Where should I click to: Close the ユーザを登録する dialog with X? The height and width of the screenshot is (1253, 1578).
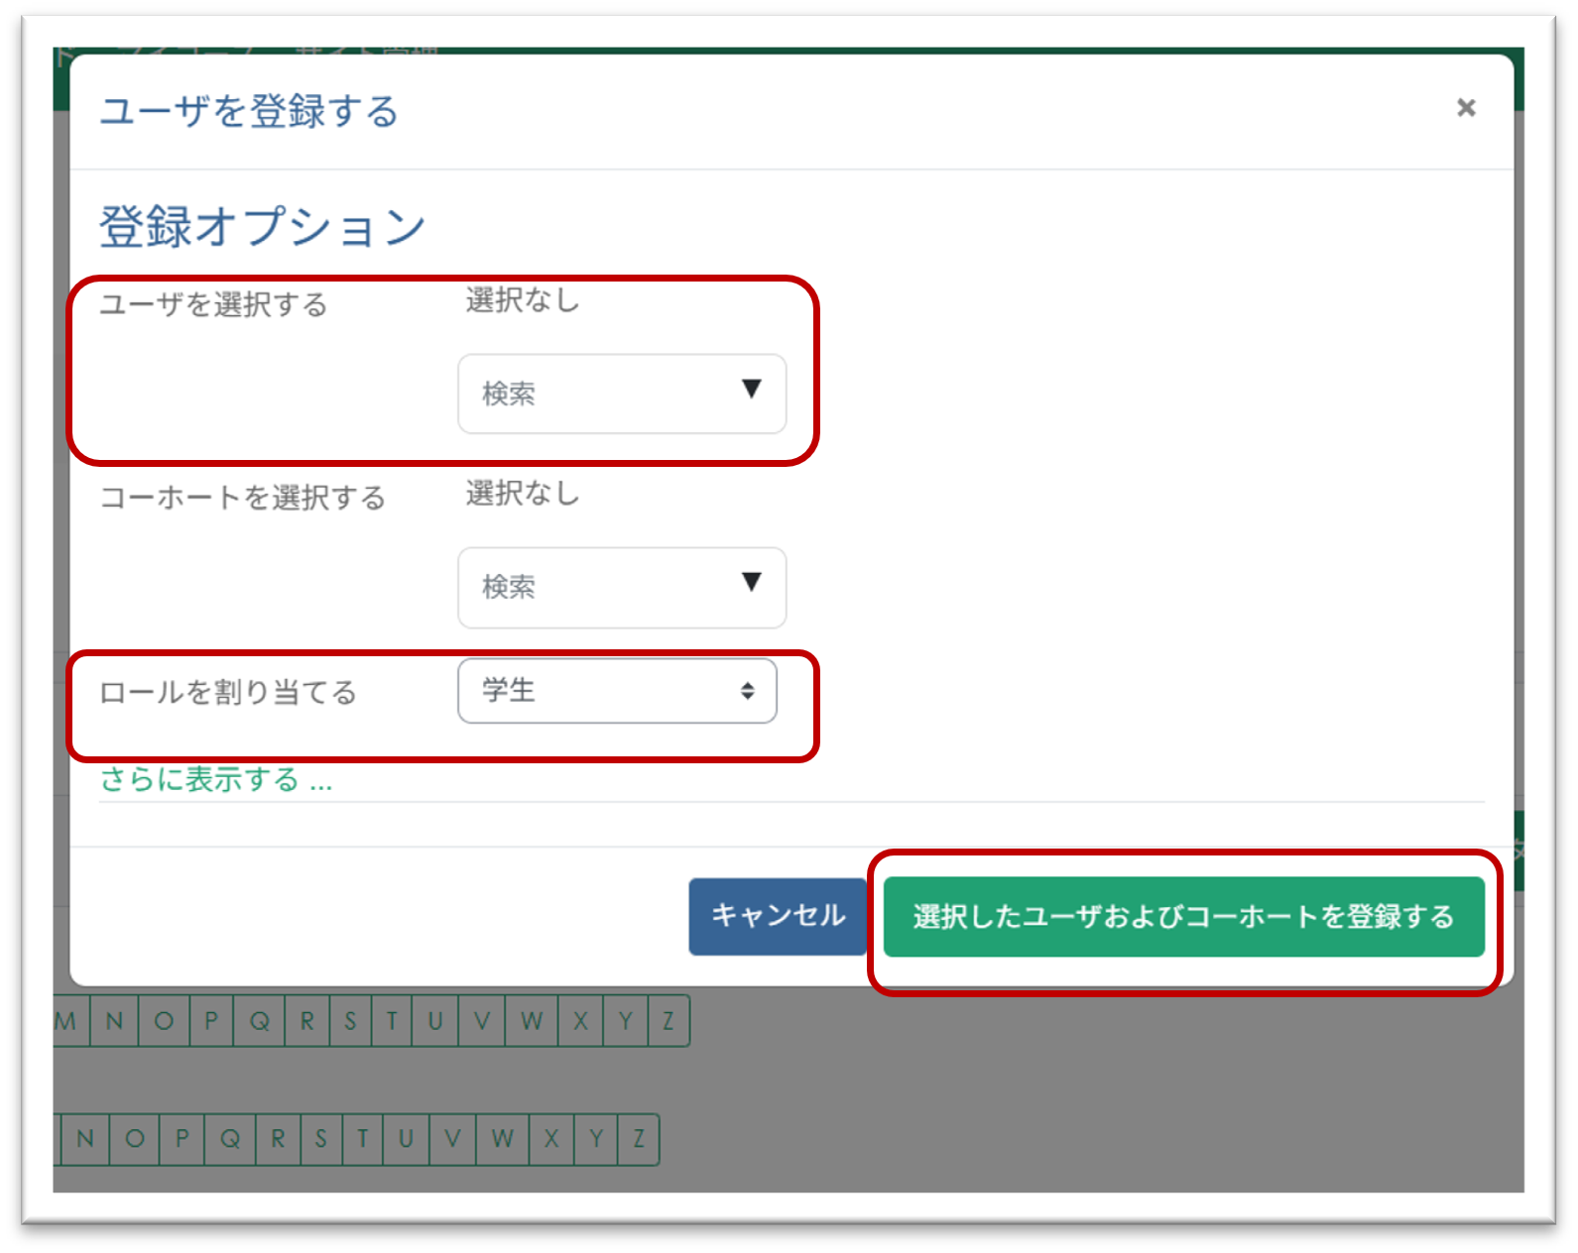point(1465,107)
